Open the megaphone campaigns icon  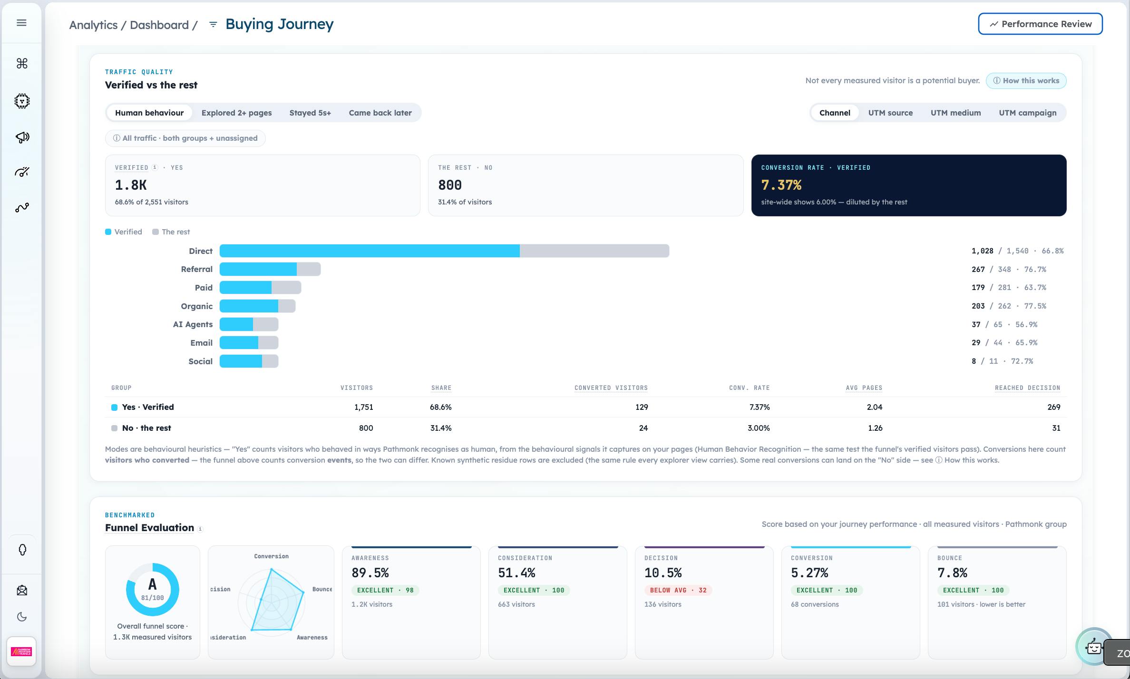pyautogui.click(x=22, y=137)
